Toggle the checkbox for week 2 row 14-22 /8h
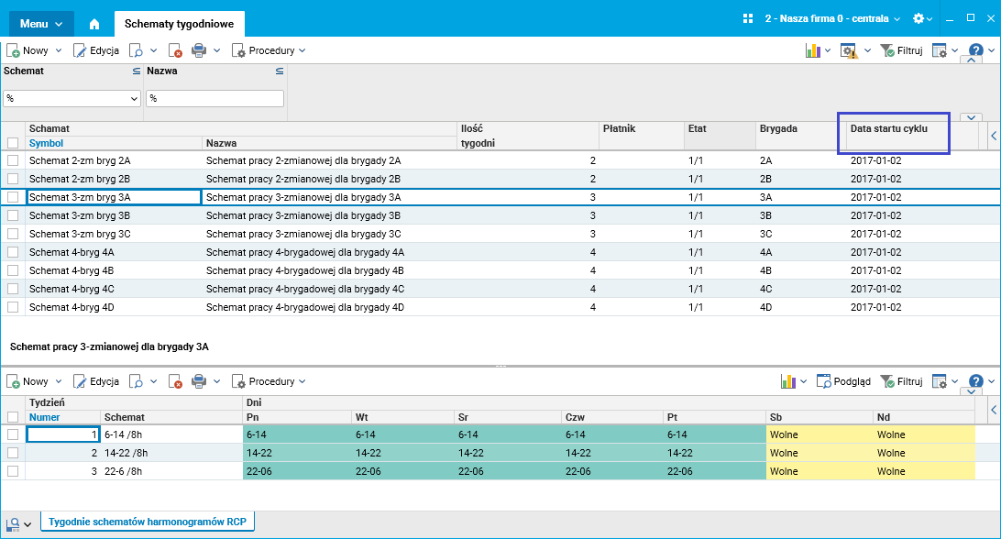 click(13, 453)
